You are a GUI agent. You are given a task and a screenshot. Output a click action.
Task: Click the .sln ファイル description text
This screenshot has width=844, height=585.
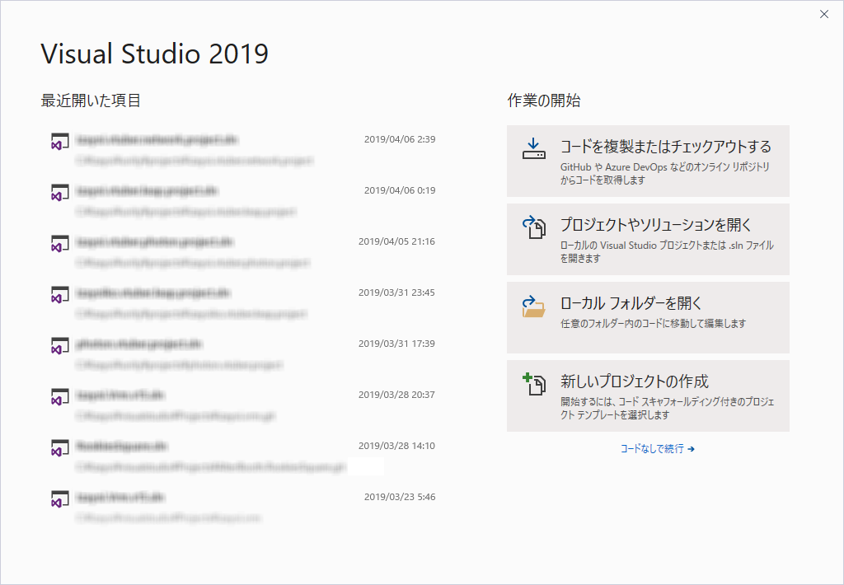[667, 251]
